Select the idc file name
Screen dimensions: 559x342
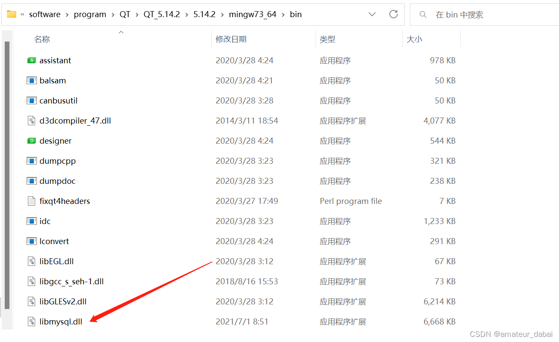(45, 221)
